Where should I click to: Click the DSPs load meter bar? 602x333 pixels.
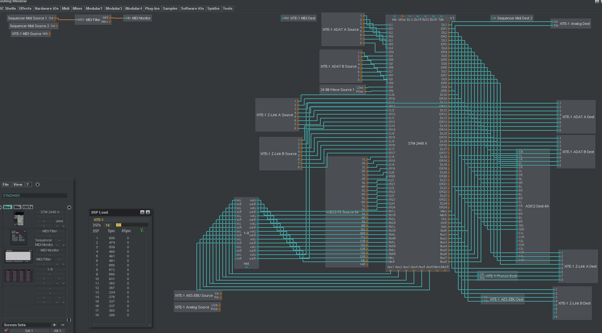(x=132, y=225)
